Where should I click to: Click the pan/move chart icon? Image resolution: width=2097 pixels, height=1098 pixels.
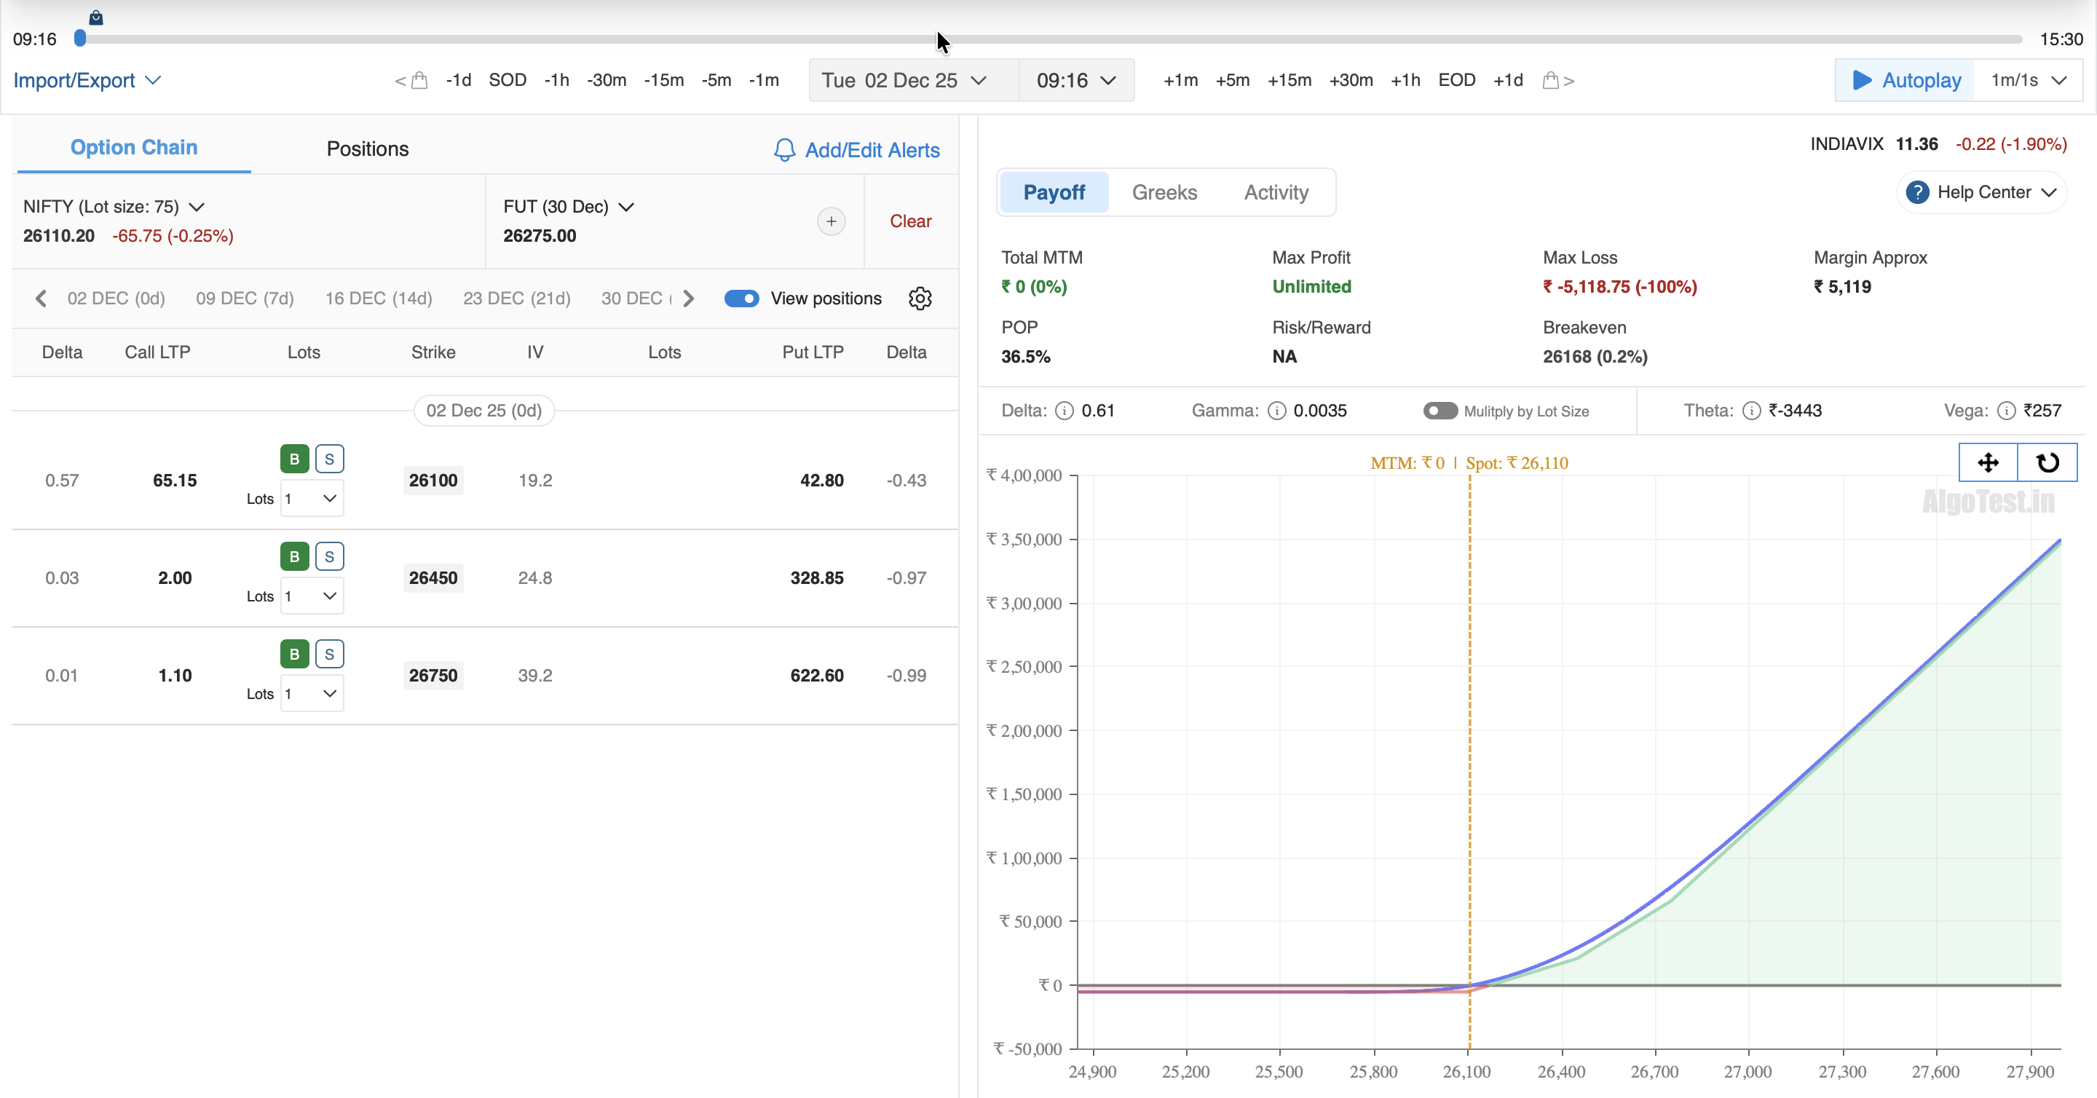[x=1988, y=463]
